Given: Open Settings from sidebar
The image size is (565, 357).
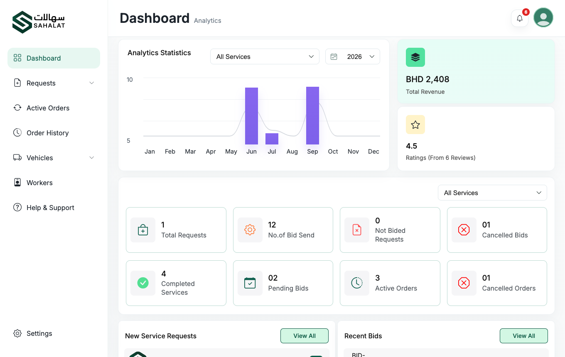Looking at the screenshot, I should (x=54, y=333).
